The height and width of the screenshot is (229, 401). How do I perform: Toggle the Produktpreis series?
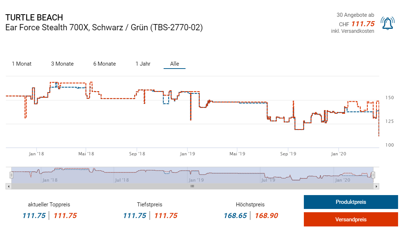[351, 202]
